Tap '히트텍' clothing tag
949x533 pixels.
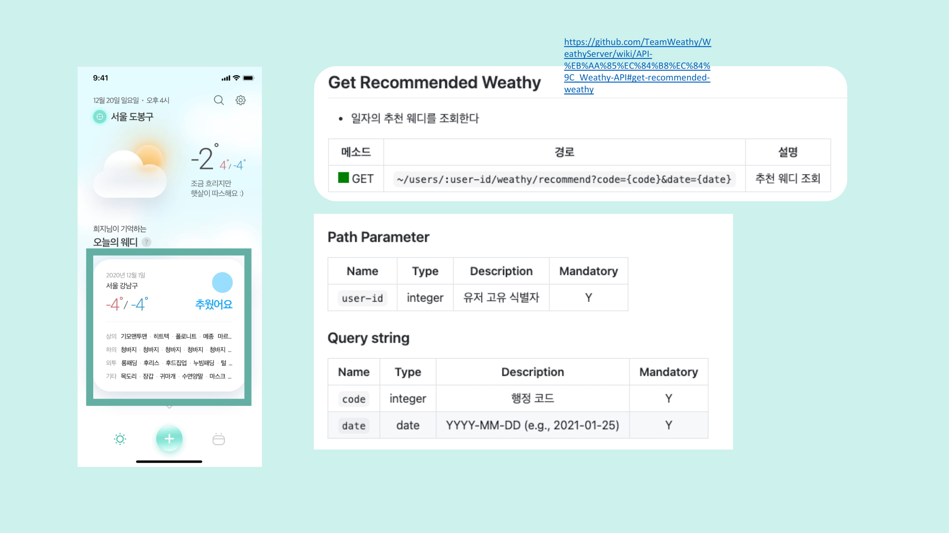point(161,336)
